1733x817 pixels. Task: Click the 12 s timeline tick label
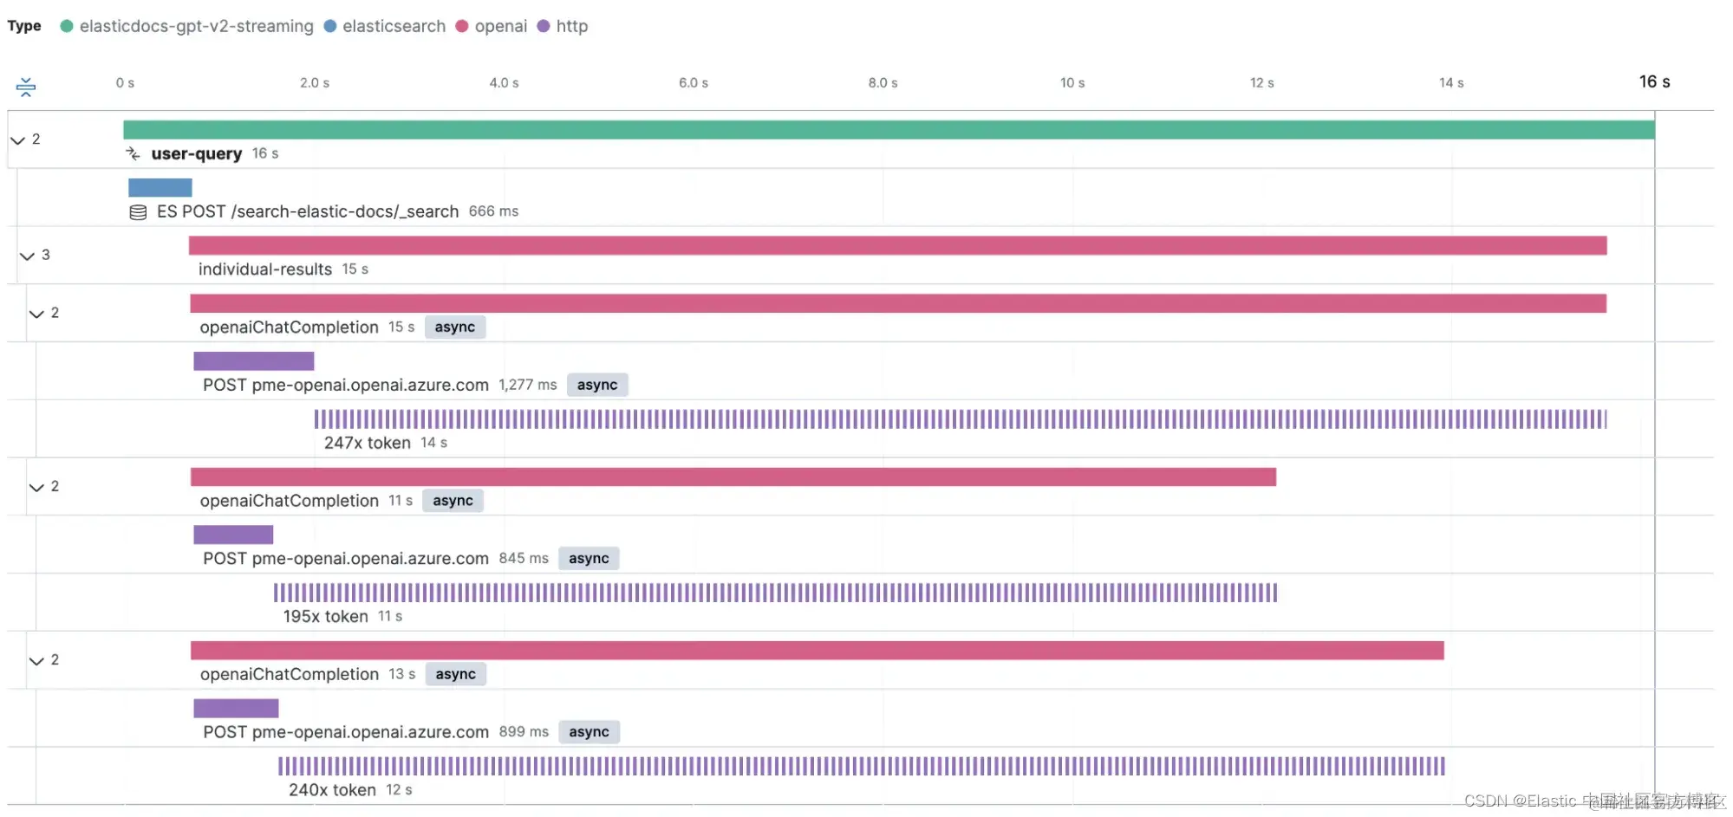pos(1262,83)
